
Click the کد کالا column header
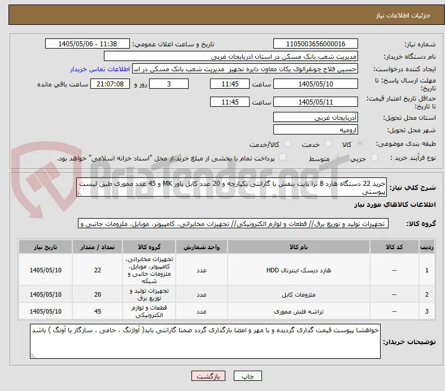[x=394, y=247]
